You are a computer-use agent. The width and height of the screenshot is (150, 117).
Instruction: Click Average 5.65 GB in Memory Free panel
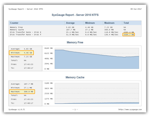coord(21,49)
